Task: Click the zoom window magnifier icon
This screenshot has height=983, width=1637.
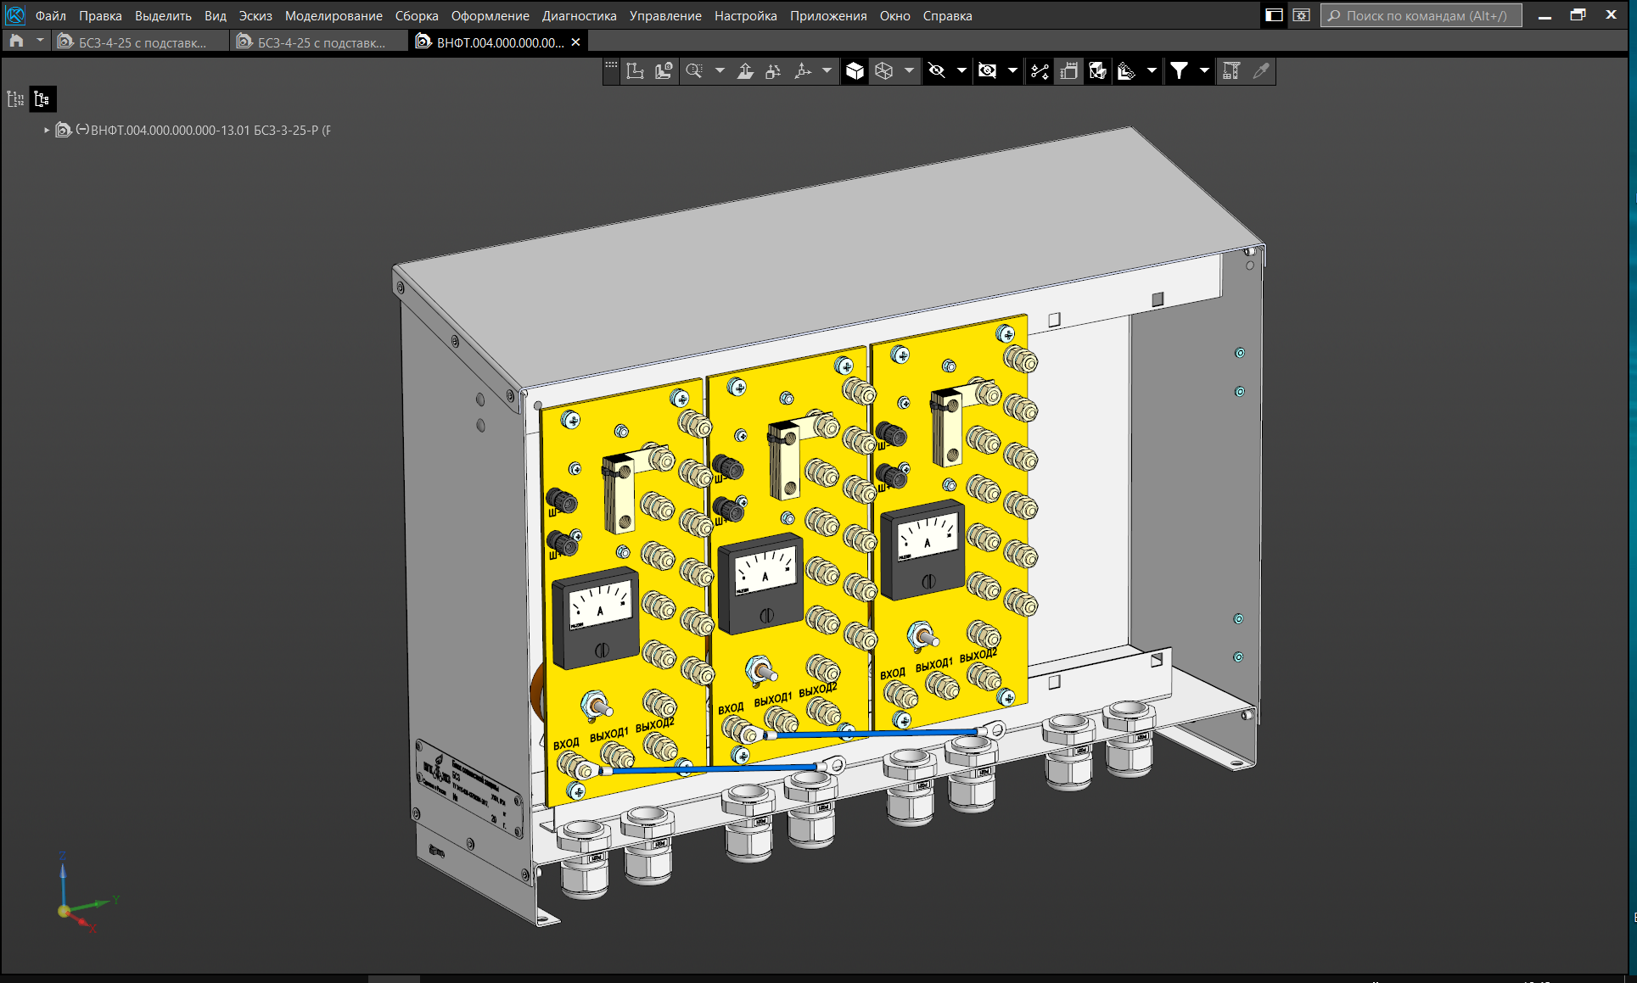Action: (x=694, y=71)
